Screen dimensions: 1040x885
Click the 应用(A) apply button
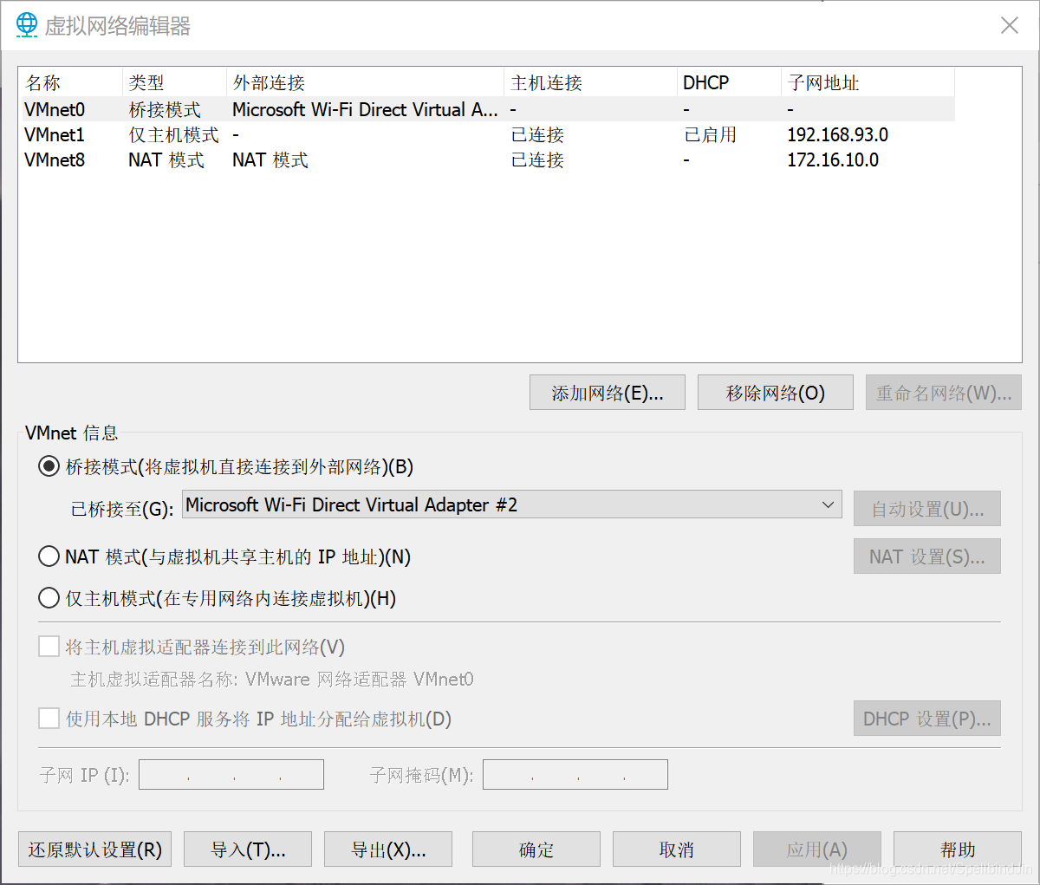point(817,849)
